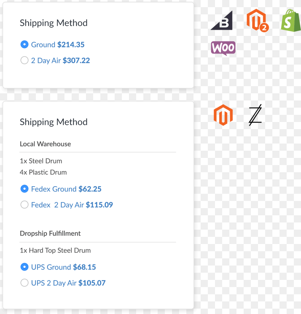Viewport: 301px width, 314px height.
Task: Select the Ground $214.35 radio button
Action: 24,44
